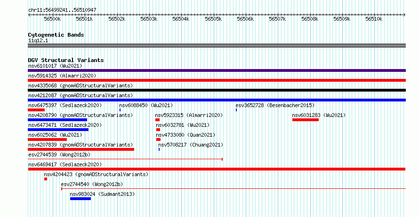Open nsv4335068 (gnomADStructuralVariants) label
The height and width of the screenshot is (217, 419).
81,85
